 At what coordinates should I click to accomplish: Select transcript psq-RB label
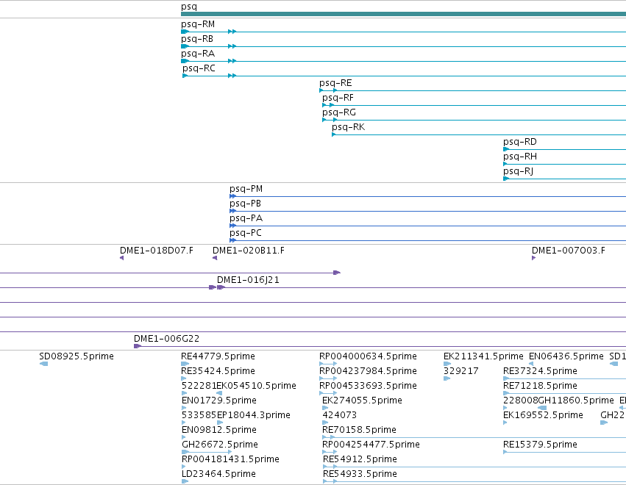point(197,39)
